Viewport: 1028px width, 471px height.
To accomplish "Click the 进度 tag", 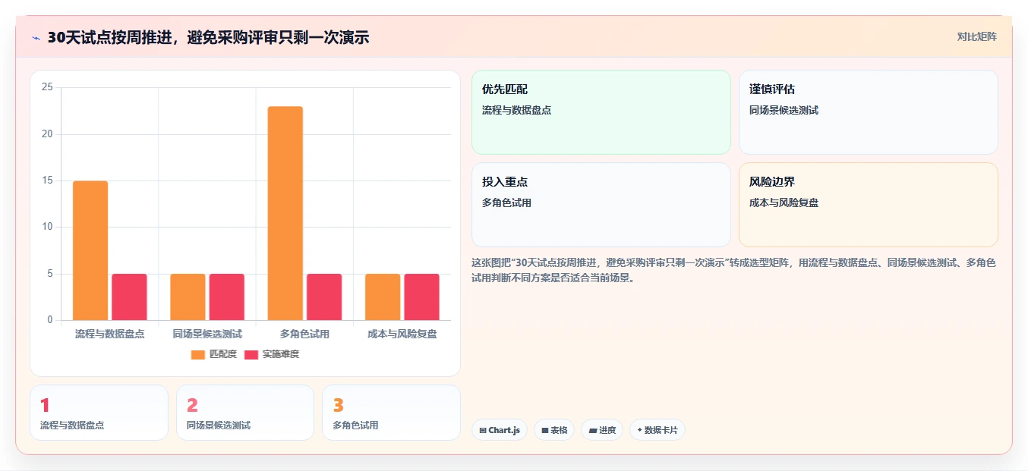I will tap(602, 430).
